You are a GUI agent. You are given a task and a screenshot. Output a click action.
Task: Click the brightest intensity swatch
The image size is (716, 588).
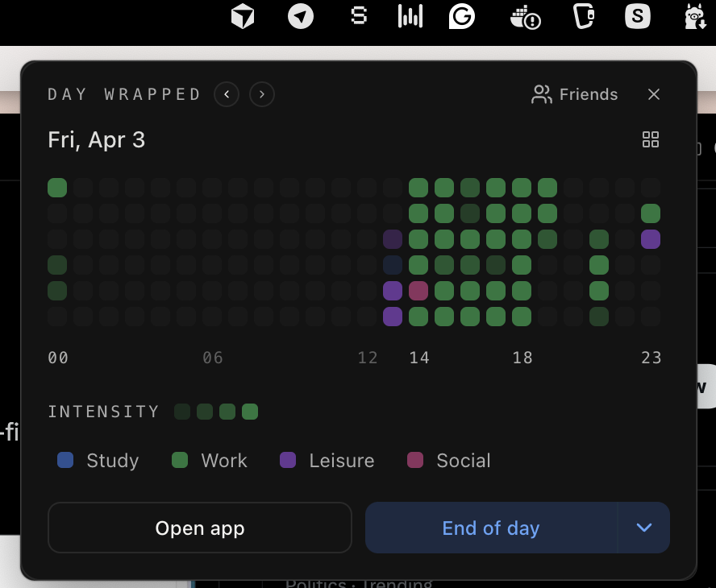click(x=250, y=412)
